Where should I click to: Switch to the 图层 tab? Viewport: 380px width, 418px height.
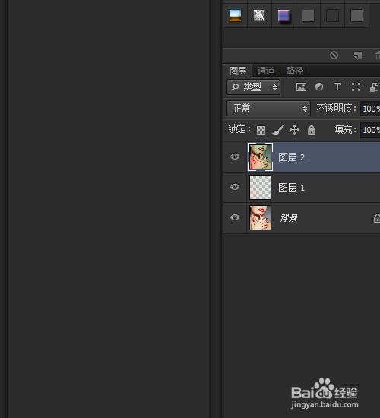238,71
